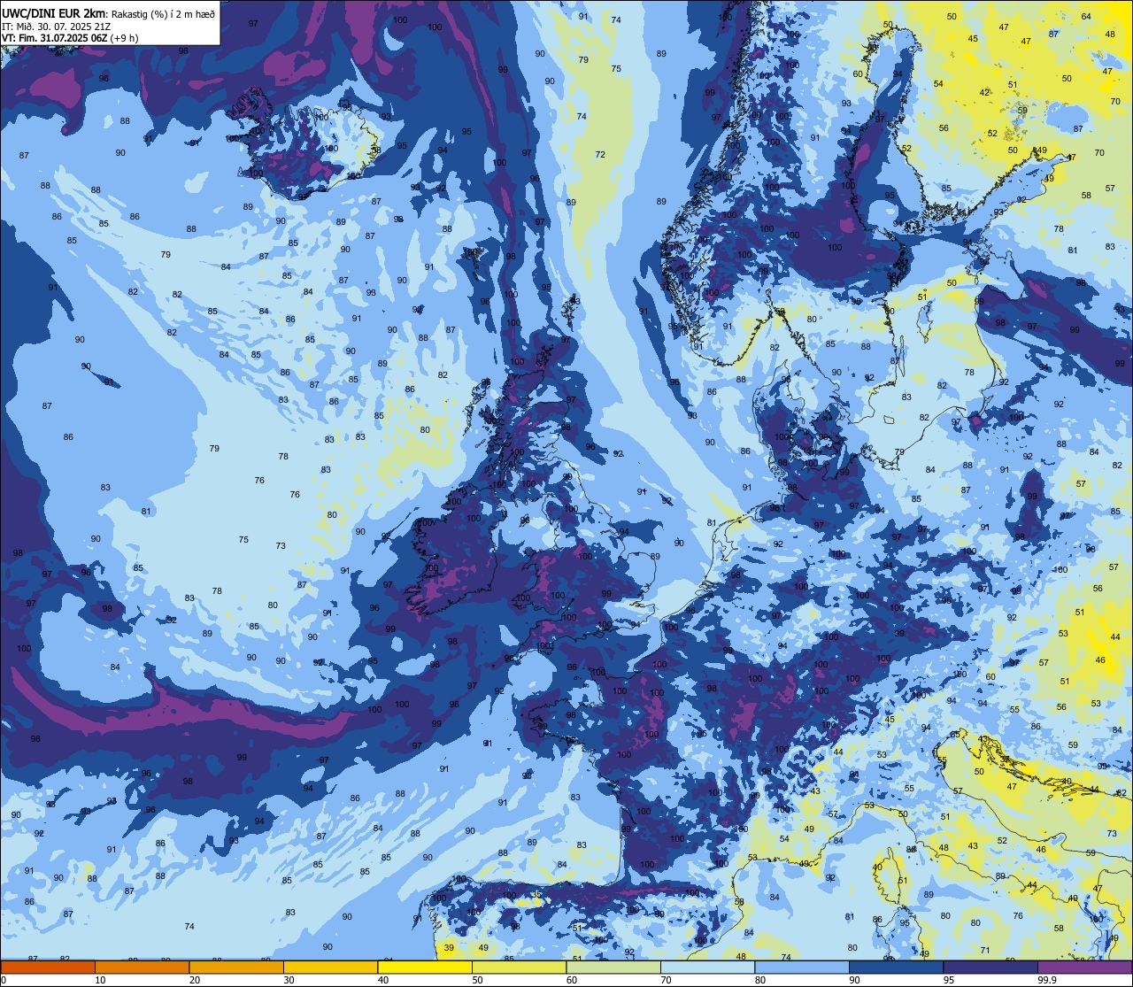The height and width of the screenshot is (987, 1133).
Task: Pick the 70–80 pale blue legend swatch
Action: [707, 967]
